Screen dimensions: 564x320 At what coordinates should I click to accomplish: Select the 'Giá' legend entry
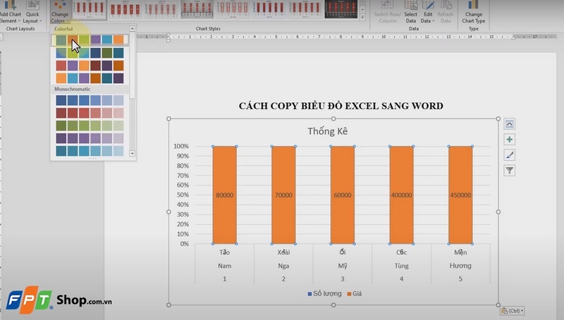(355, 293)
